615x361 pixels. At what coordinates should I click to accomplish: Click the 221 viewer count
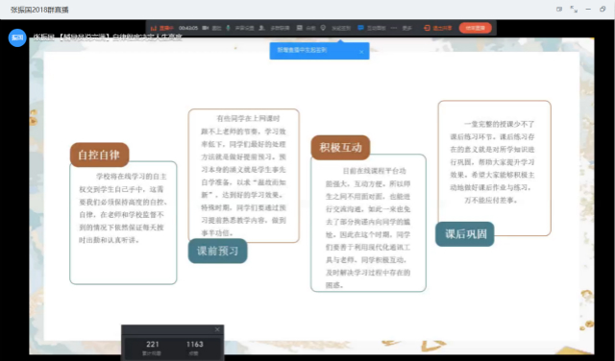point(152,344)
